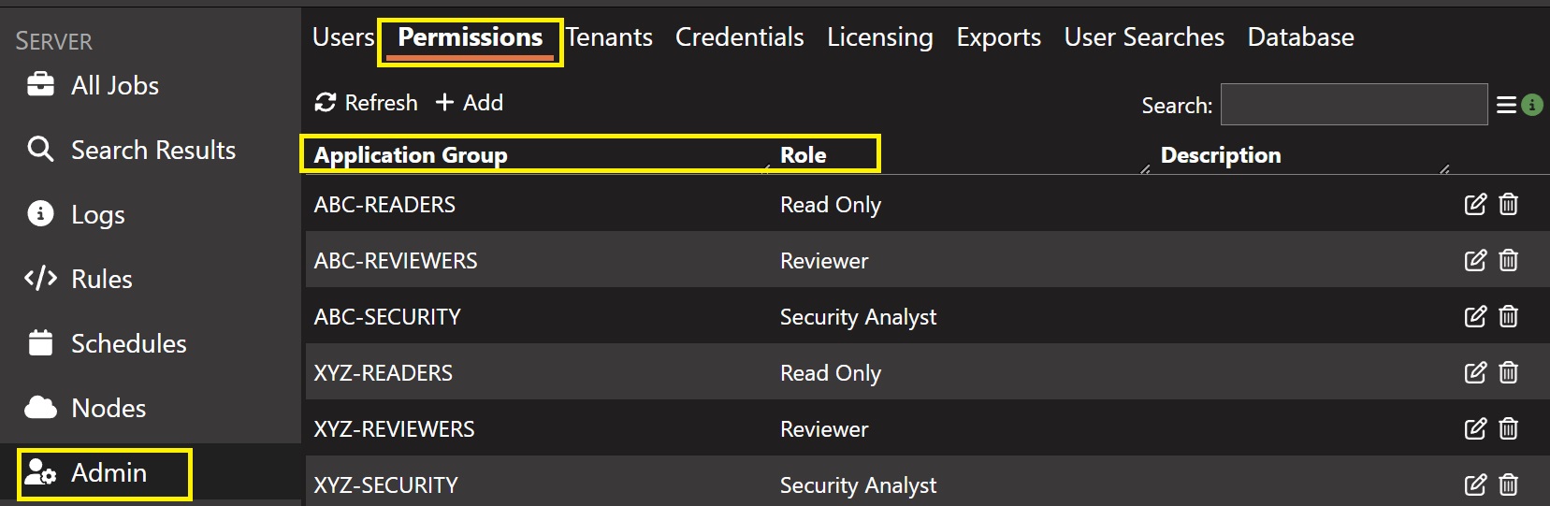This screenshot has width=1550, height=506.
Task: Open the table column options menu icon
Action: (x=1506, y=105)
